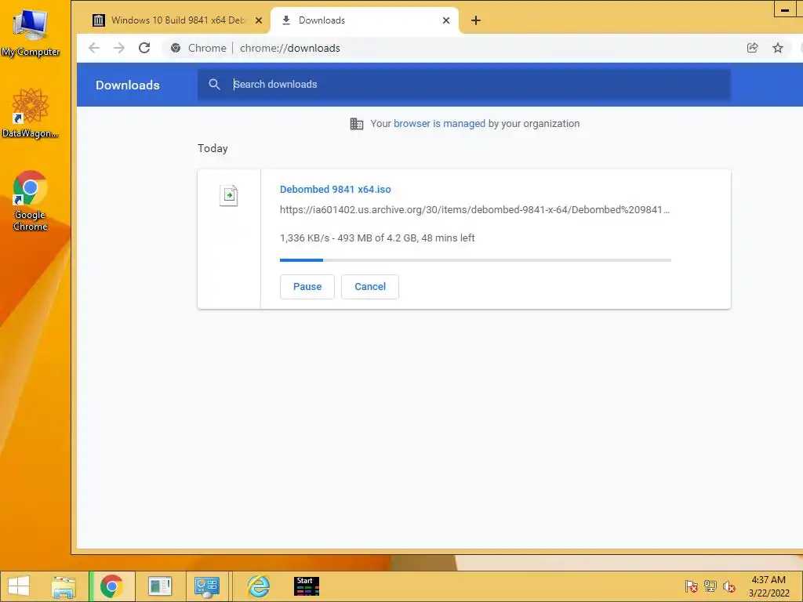Click the share page icon in address bar
This screenshot has width=803, height=602.
pos(752,48)
